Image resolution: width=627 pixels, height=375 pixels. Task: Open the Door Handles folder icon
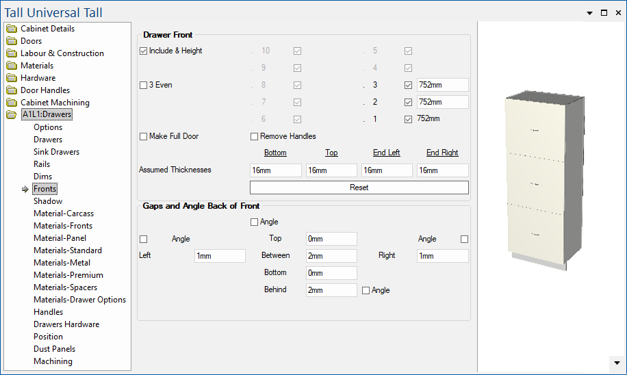(12, 90)
